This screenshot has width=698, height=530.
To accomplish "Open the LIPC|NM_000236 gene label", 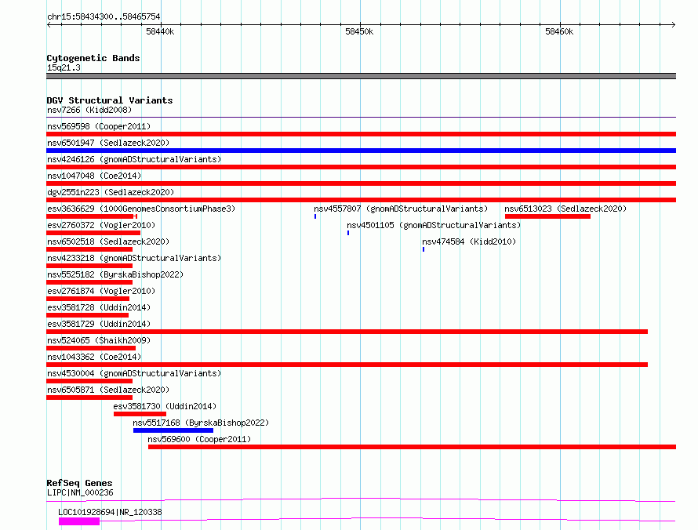I will point(80,492).
